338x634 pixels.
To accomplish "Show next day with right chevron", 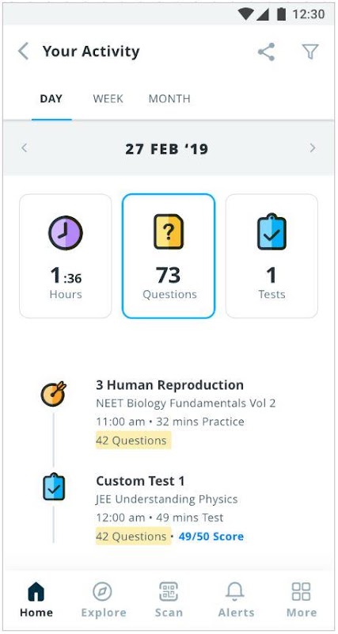I will (x=313, y=148).
